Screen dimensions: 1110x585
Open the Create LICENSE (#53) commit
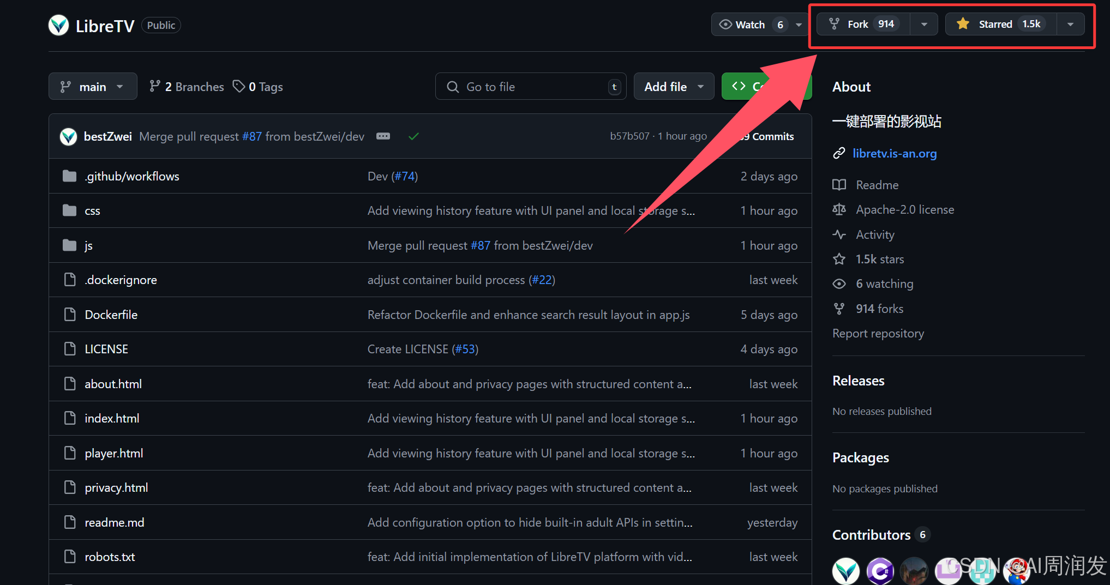pos(423,349)
